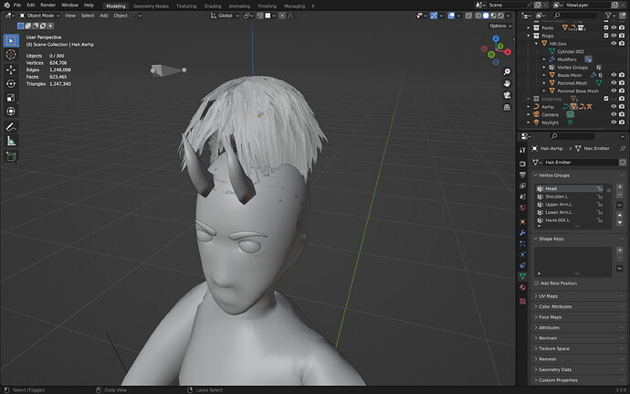Uncheck the Pants collection exclude checkbox
The width and height of the screenshot is (630, 394).
click(606, 27)
